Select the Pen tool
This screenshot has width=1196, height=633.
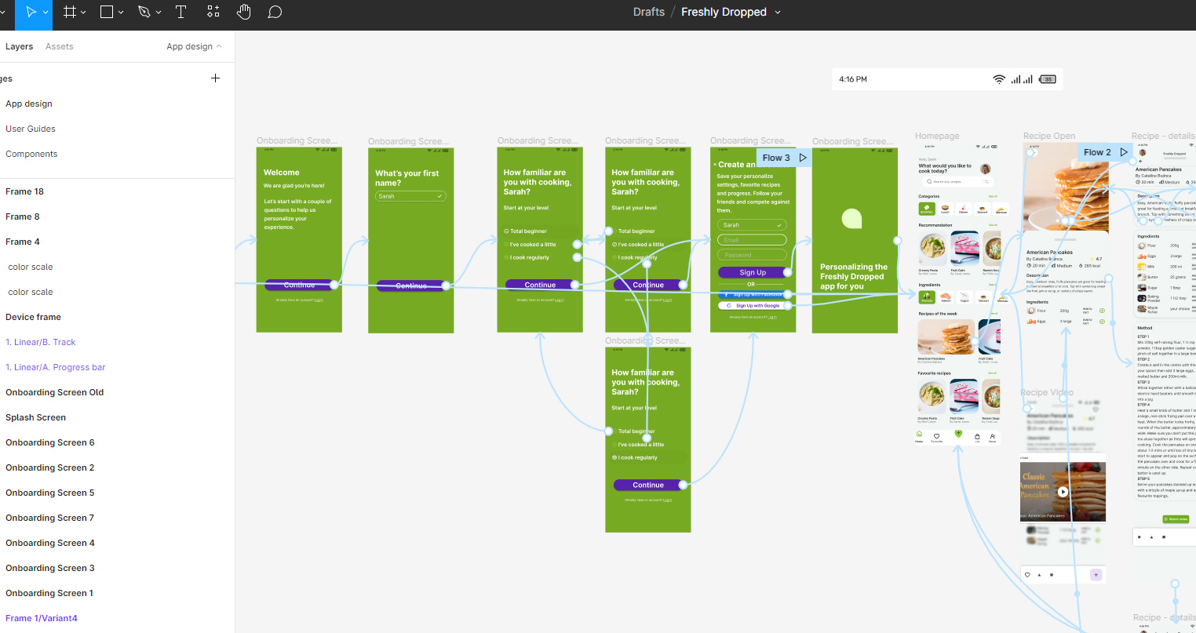(144, 12)
